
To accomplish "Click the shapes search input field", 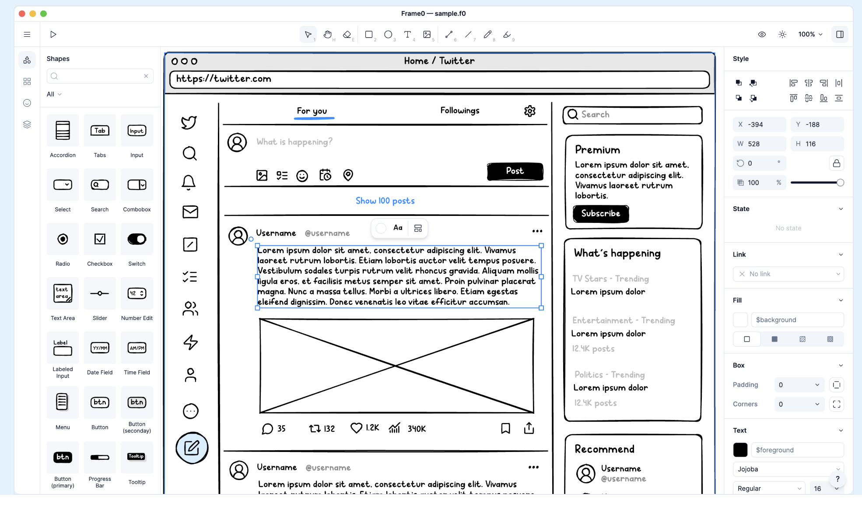I will point(100,76).
